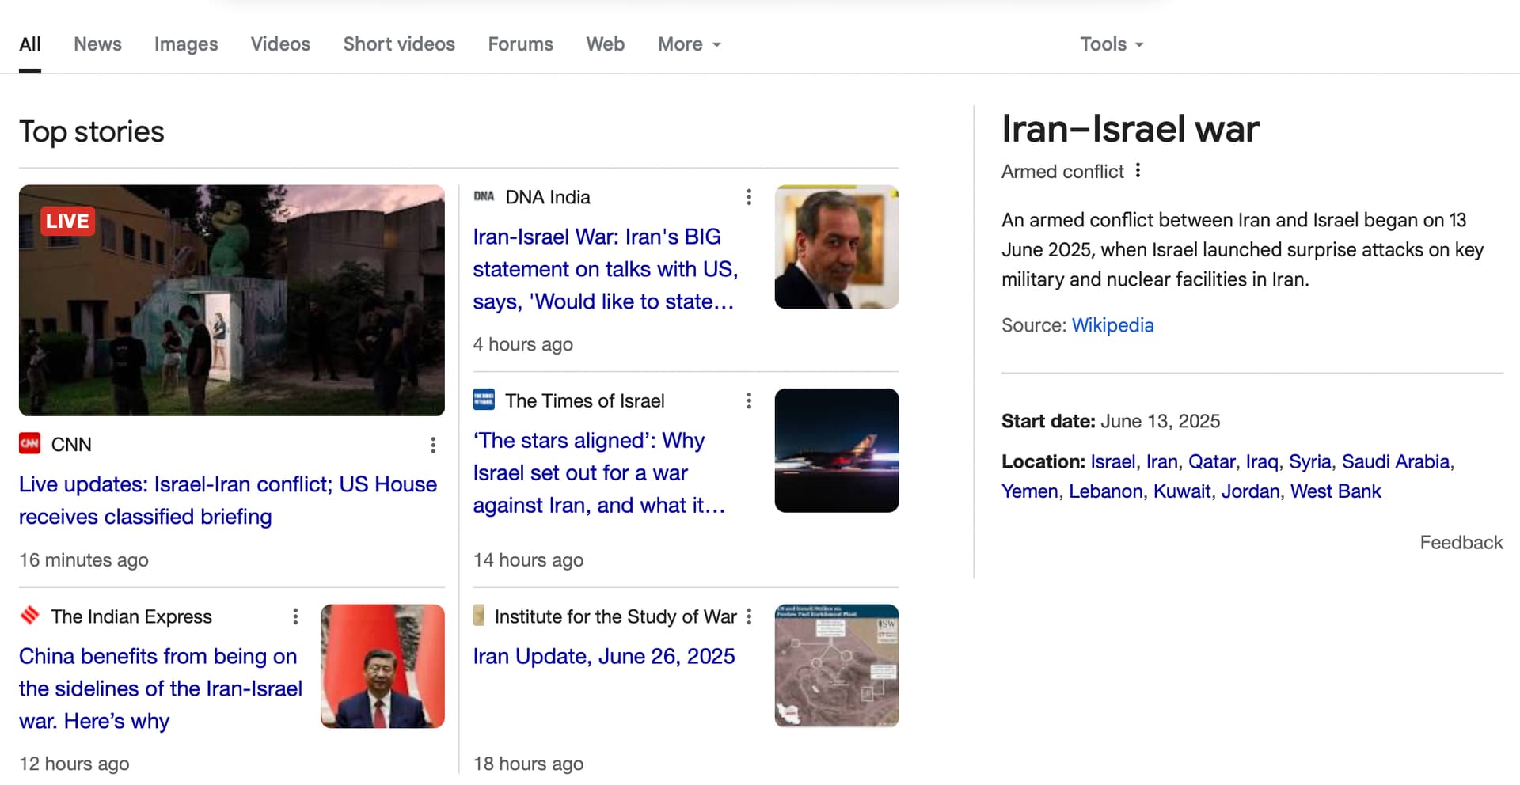Screen dimensions: 1520x785
Task: Open CNN live updates Israel-Iran conflict headline
Action: click(x=228, y=500)
